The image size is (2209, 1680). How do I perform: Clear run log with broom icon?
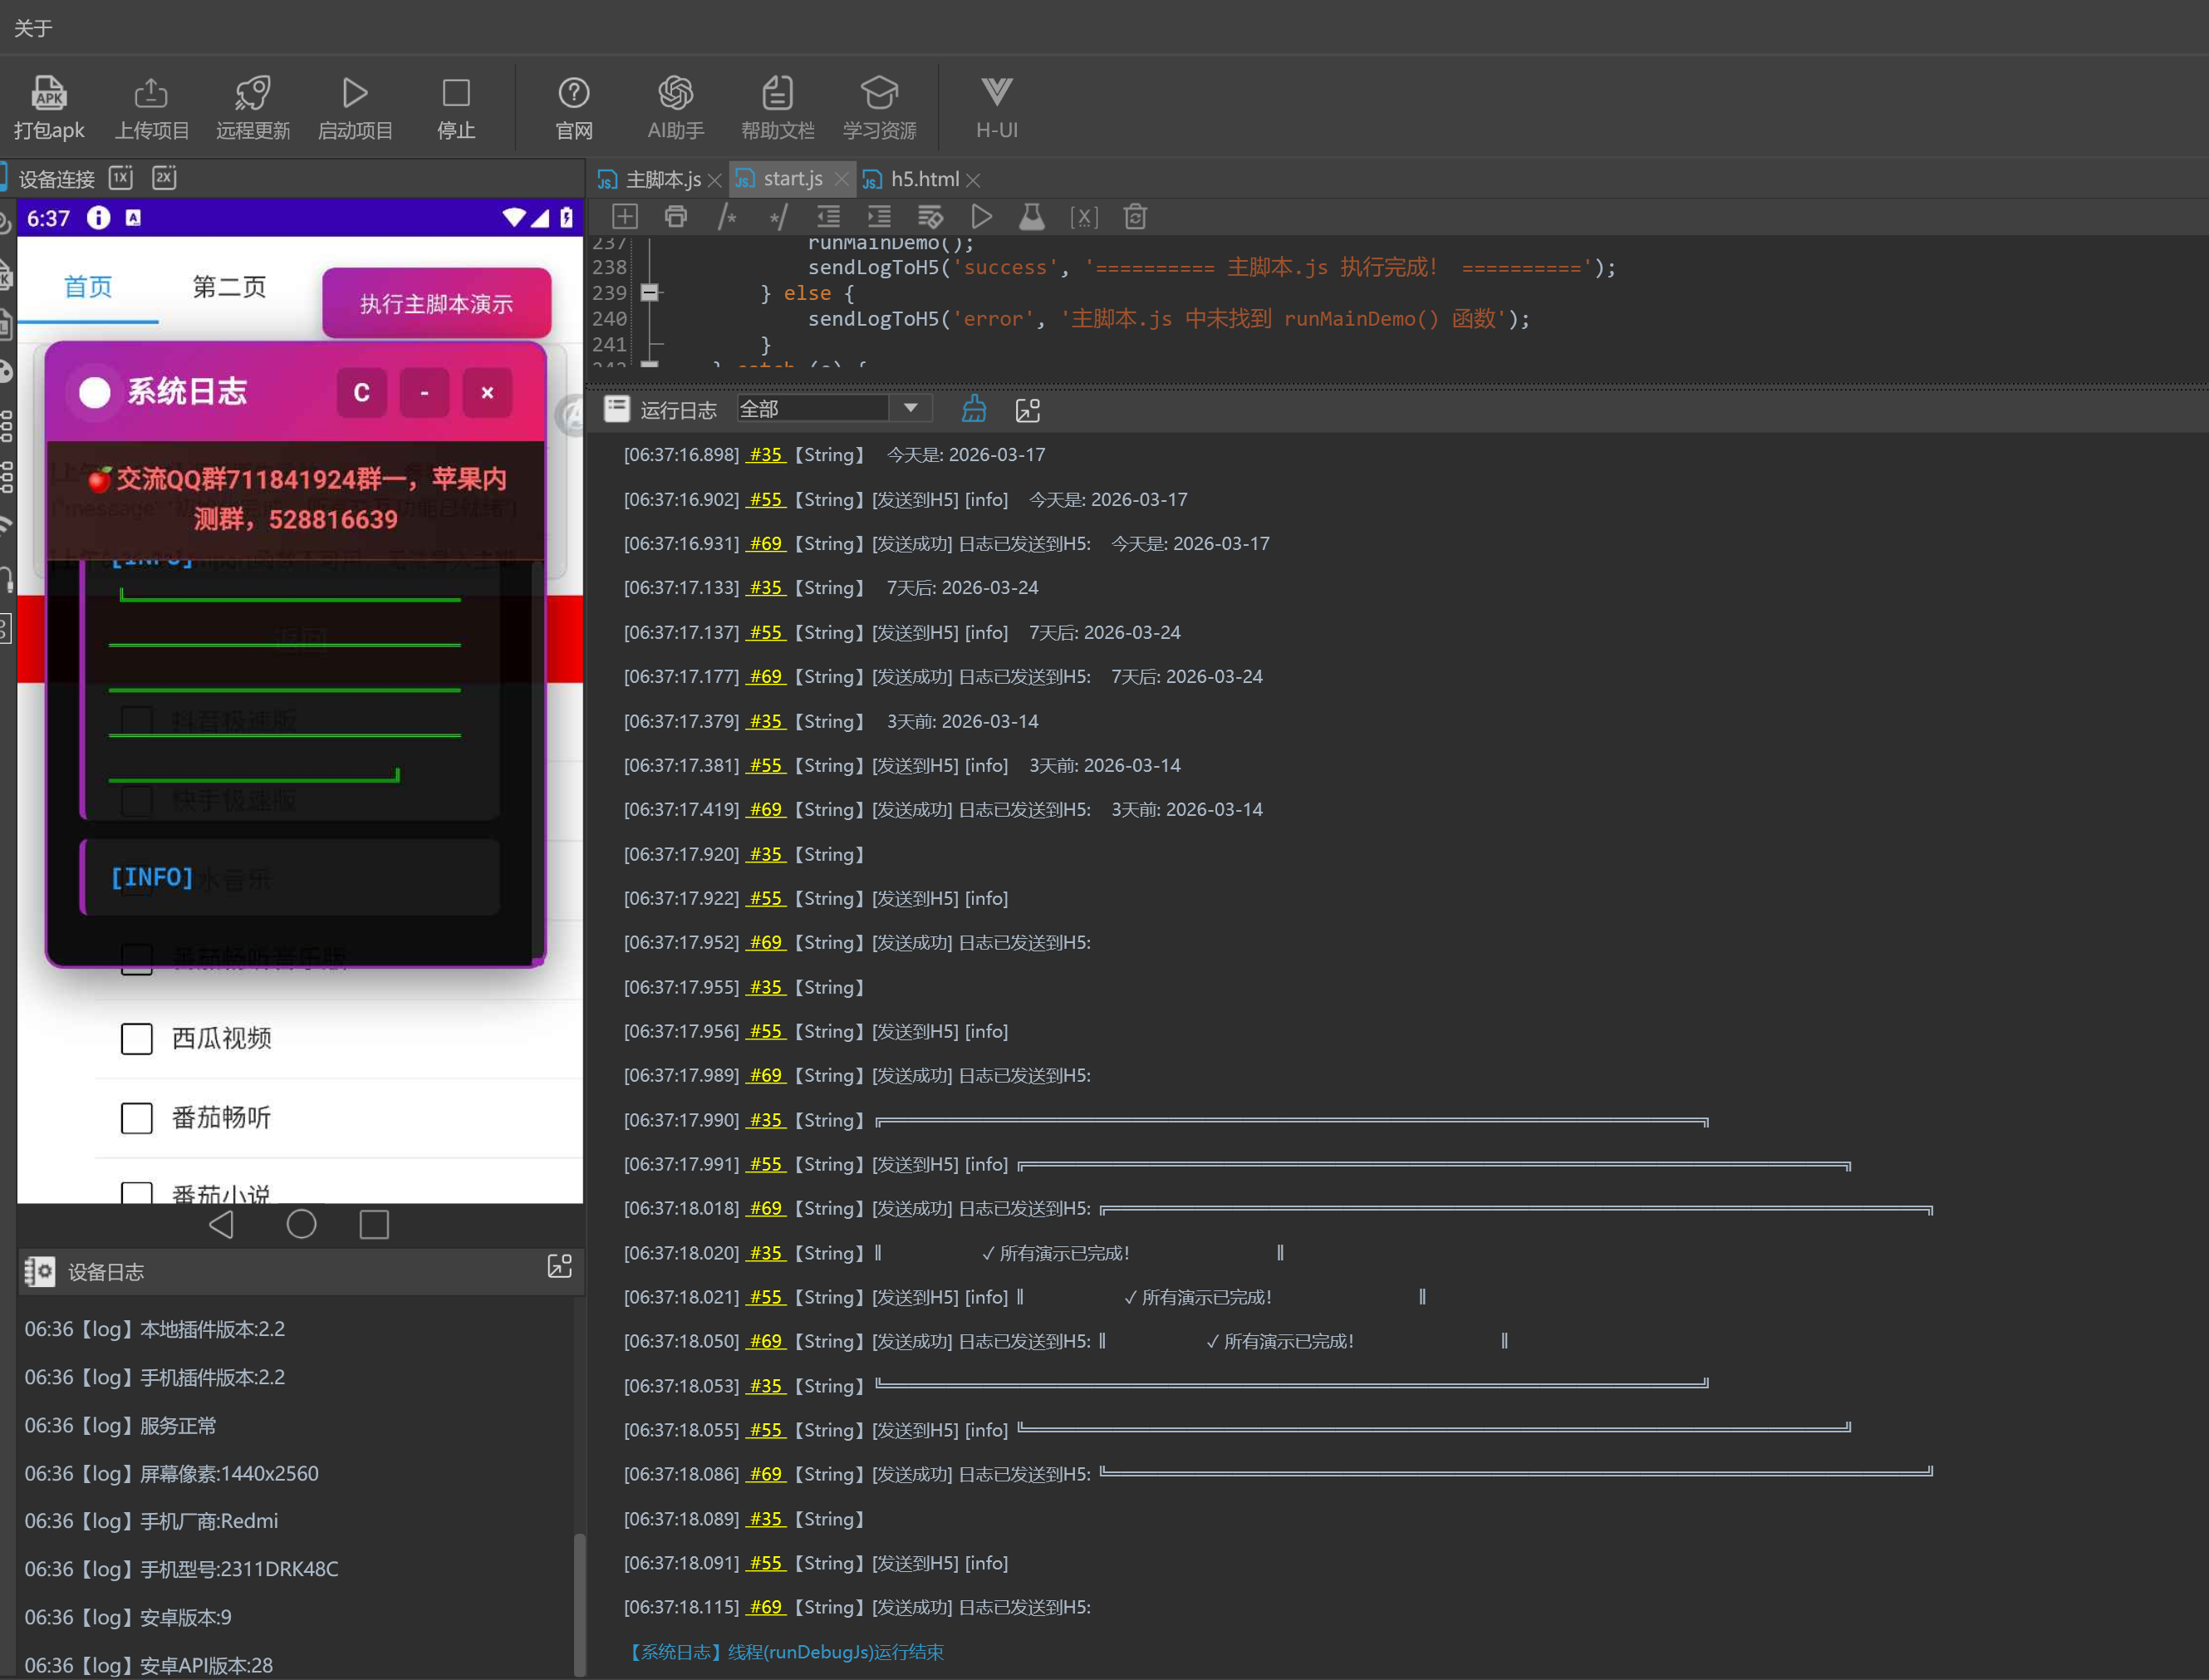973,409
